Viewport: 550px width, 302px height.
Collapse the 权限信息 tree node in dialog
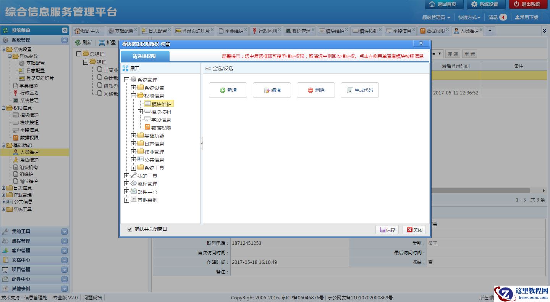click(133, 96)
